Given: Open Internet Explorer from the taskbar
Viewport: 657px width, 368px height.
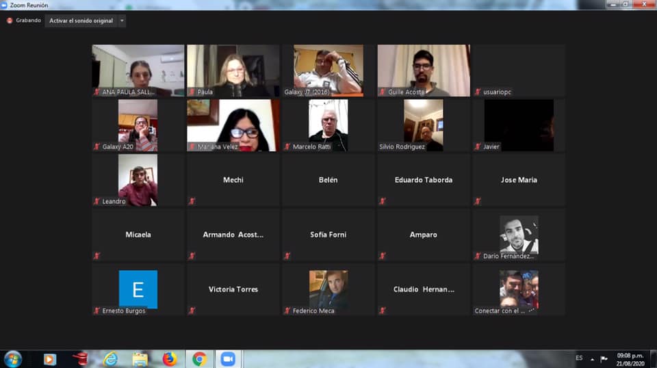Looking at the screenshot, I should click(110, 359).
